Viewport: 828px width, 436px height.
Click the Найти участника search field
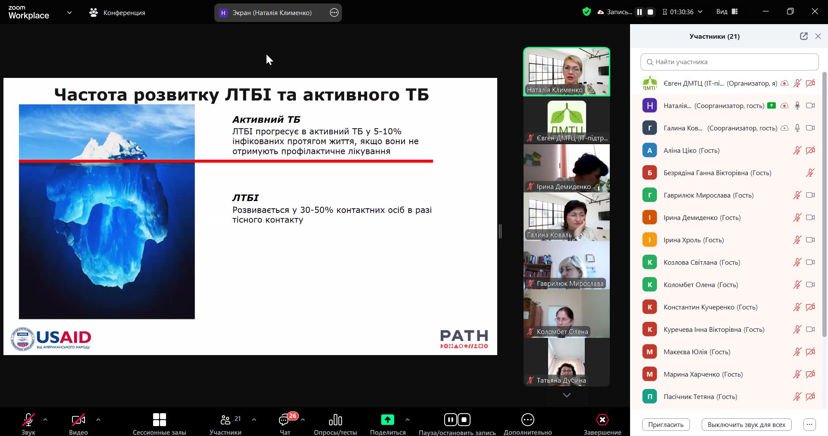(729, 62)
